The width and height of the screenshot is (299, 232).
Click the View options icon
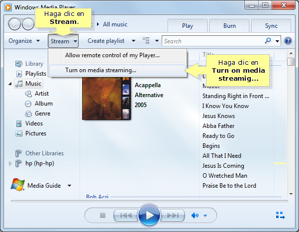tap(146, 40)
